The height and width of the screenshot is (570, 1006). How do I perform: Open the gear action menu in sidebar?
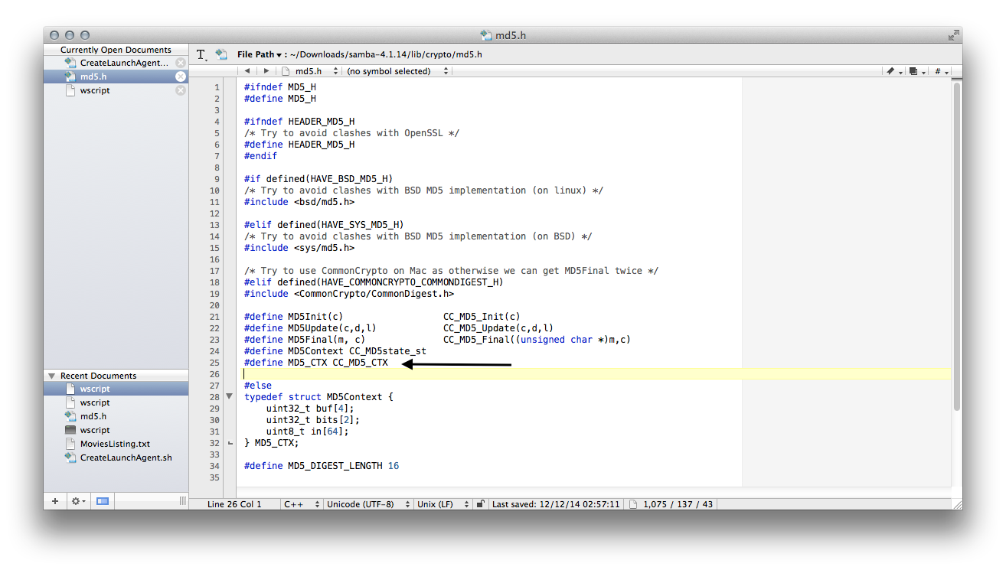coord(78,501)
